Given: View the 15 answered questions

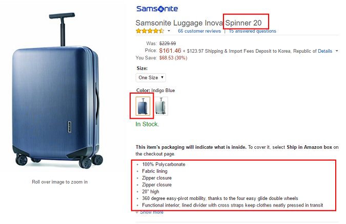Looking at the screenshot, I should (x=252, y=31).
